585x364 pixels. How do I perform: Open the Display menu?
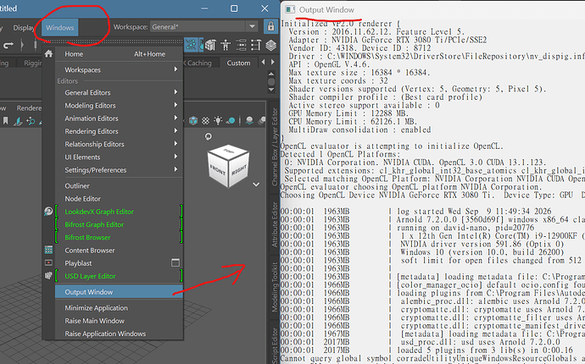pyautogui.click(x=24, y=28)
